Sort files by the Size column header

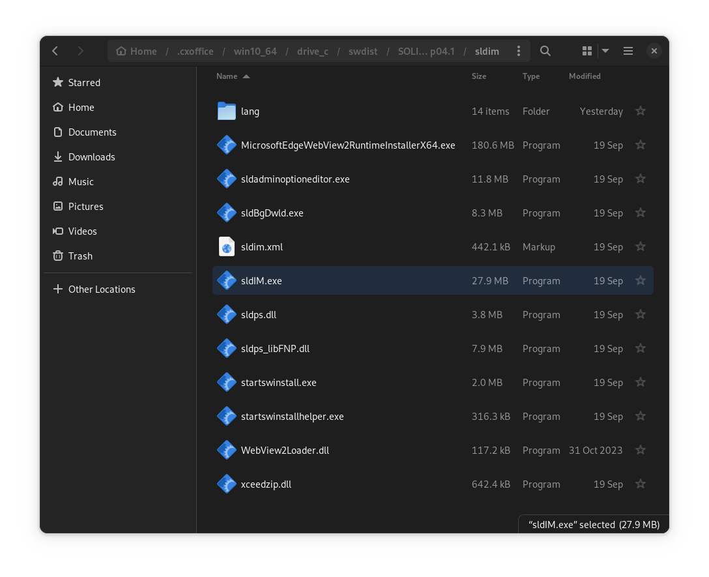click(x=479, y=76)
